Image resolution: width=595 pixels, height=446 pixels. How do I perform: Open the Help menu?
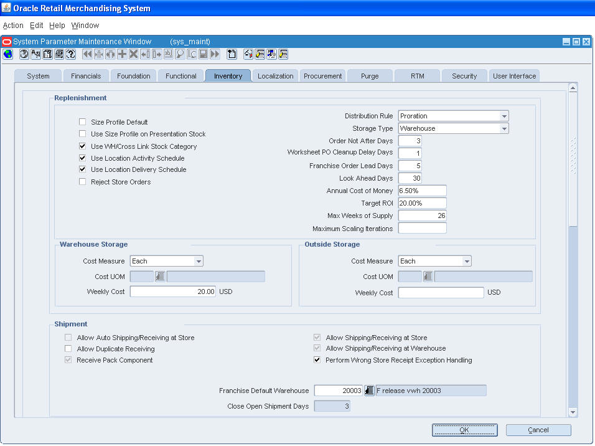57,26
